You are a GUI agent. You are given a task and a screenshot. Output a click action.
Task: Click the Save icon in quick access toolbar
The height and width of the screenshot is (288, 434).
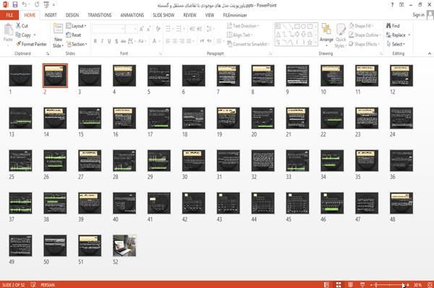tap(15, 4)
